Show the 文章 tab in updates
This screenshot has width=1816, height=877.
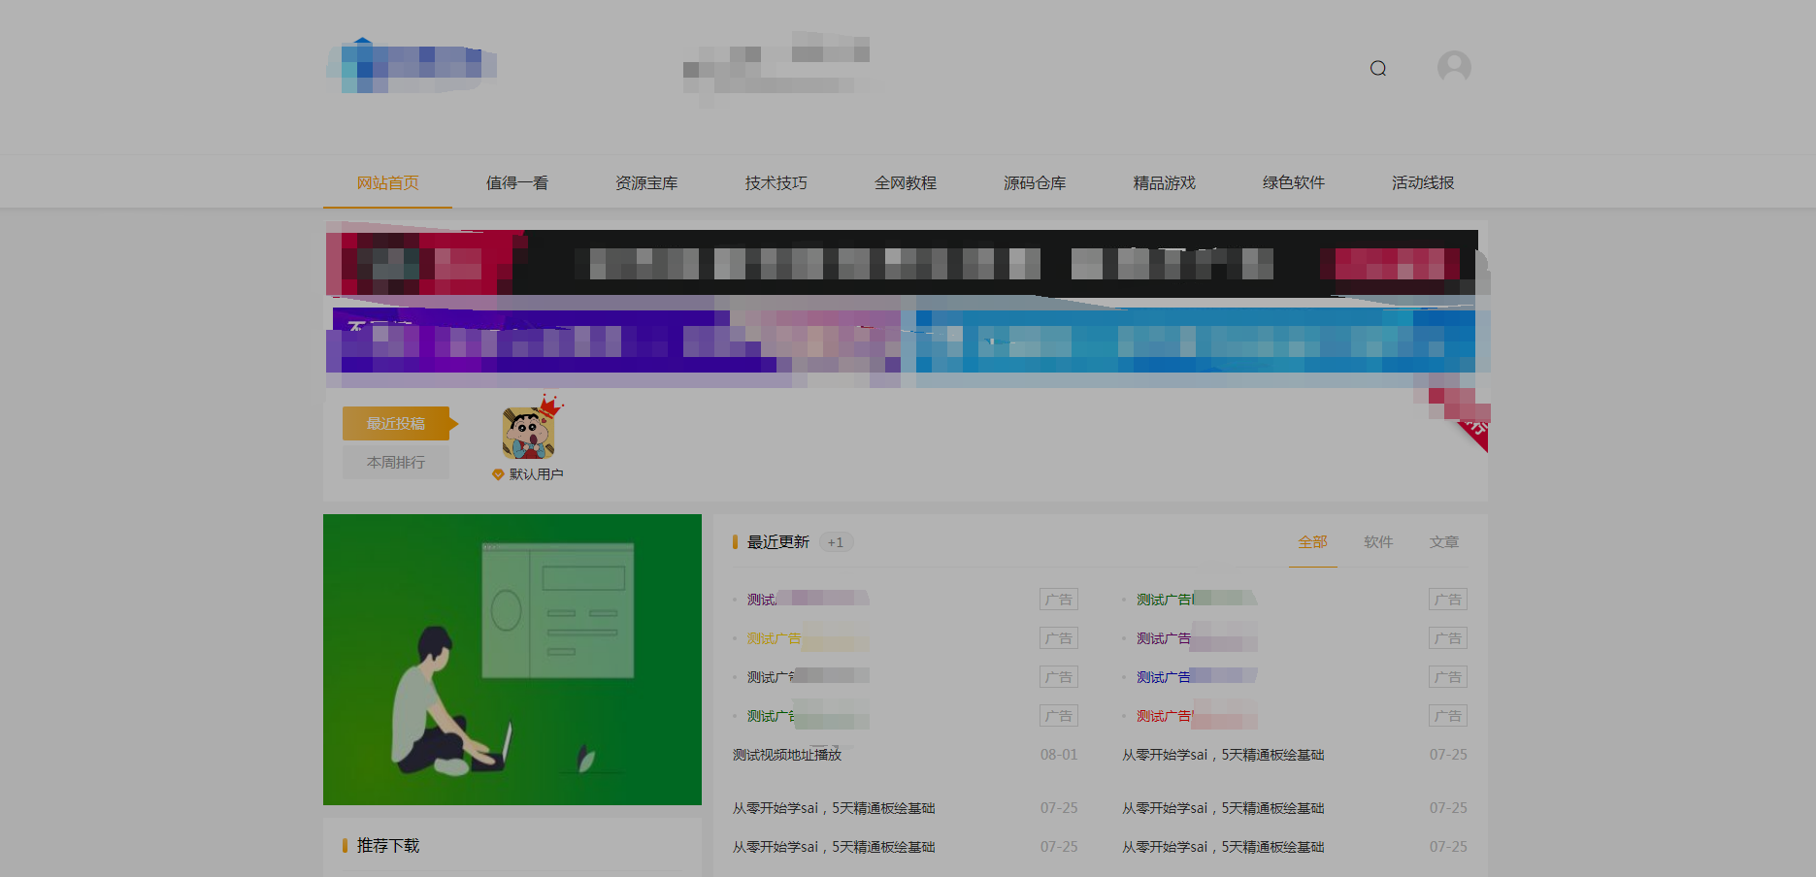(x=1443, y=542)
